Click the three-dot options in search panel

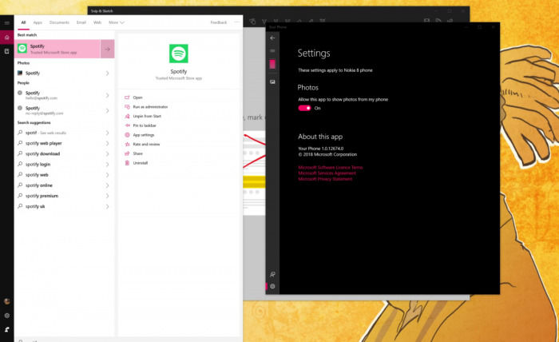234,23
